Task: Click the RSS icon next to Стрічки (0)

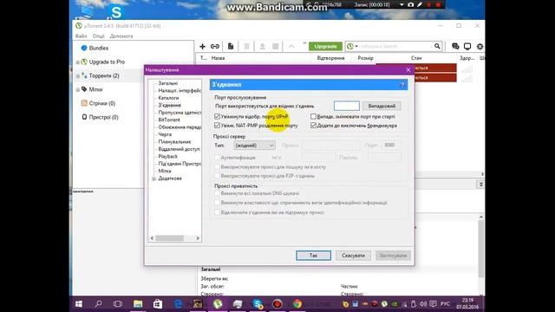Action: [84, 103]
